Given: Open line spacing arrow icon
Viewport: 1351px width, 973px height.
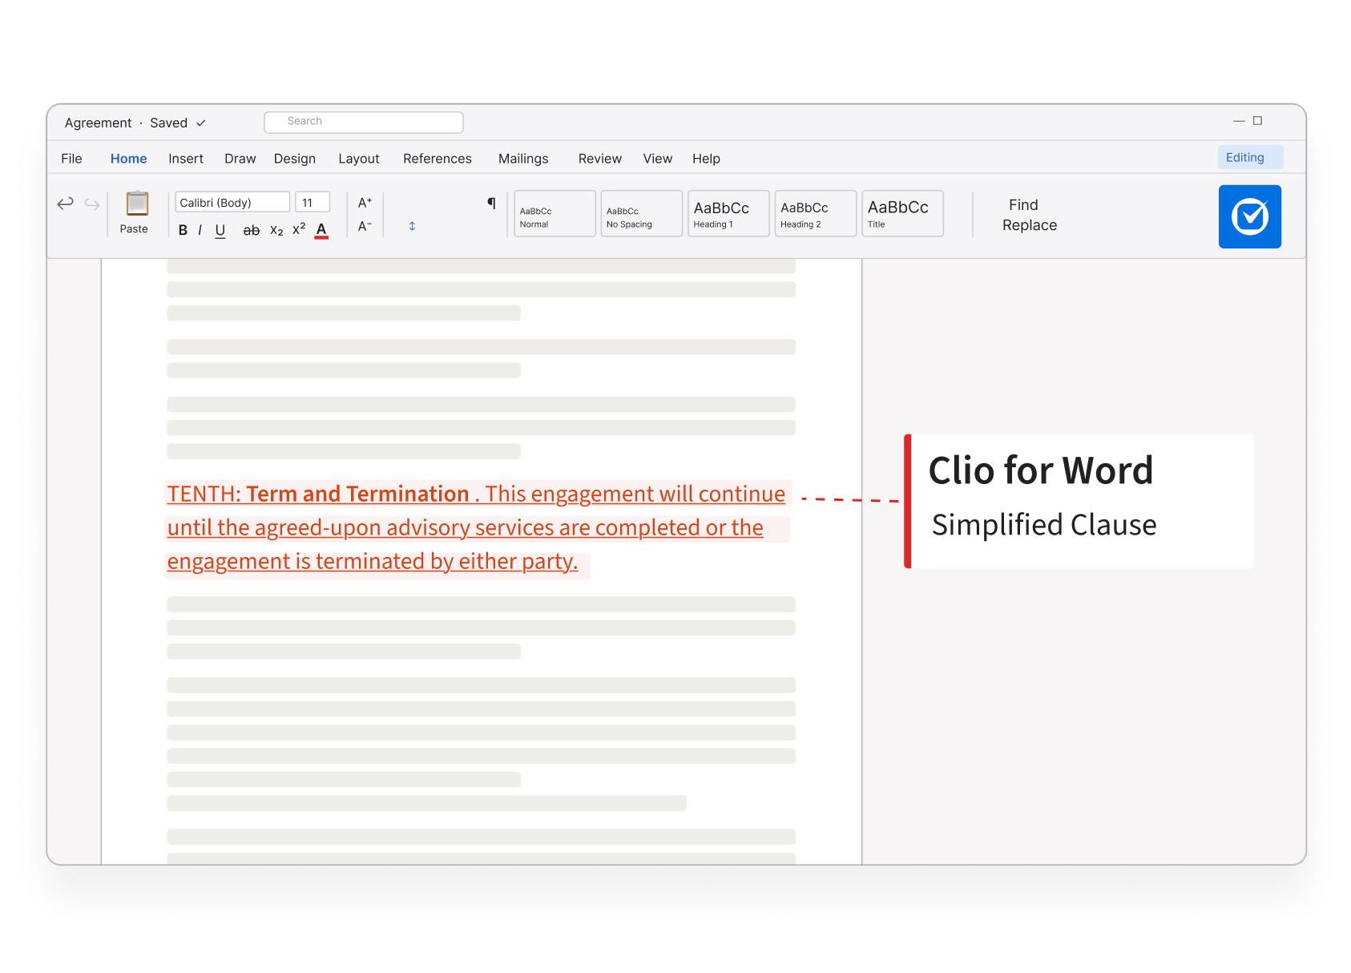Looking at the screenshot, I should coord(412,226).
